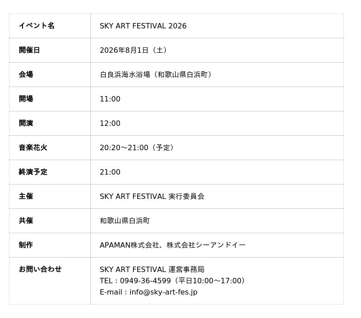Screen dimensions: 361x318
Task: Click the 制作 value APAMAN株式会社
Action: pos(130,245)
